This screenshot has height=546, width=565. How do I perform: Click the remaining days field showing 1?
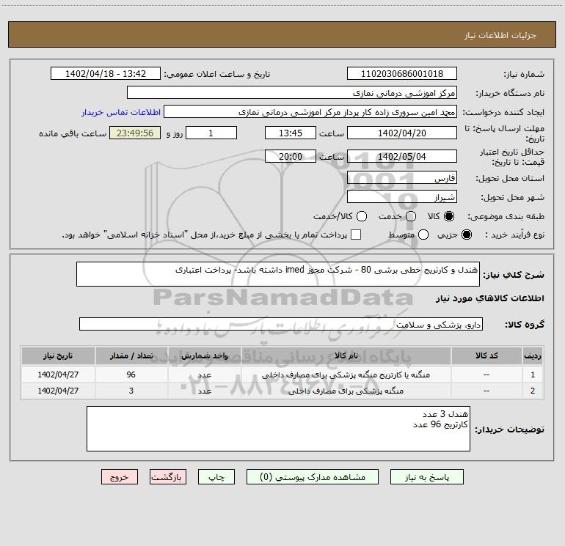[x=211, y=133]
